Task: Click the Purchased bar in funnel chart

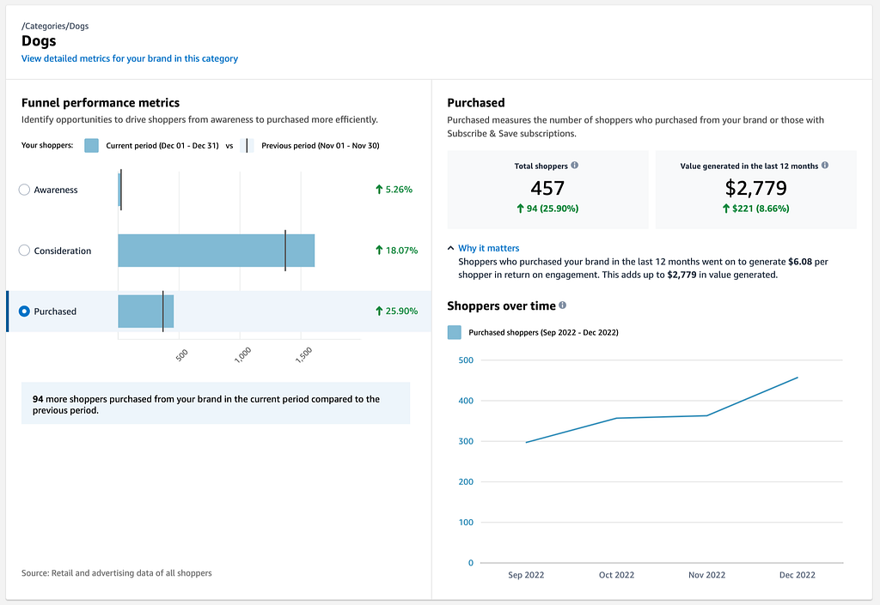Action: [x=146, y=311]
